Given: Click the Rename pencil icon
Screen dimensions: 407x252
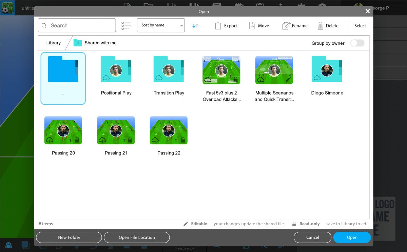Looking at the screenshot, I should click(x=286, y=26).
